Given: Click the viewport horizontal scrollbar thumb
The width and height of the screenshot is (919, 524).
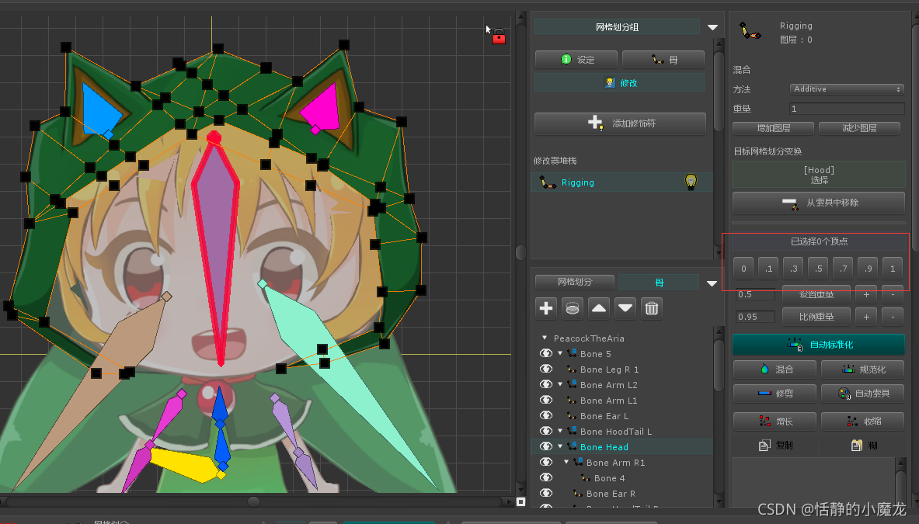Looking at the screenshot, I should click(253, 501).
